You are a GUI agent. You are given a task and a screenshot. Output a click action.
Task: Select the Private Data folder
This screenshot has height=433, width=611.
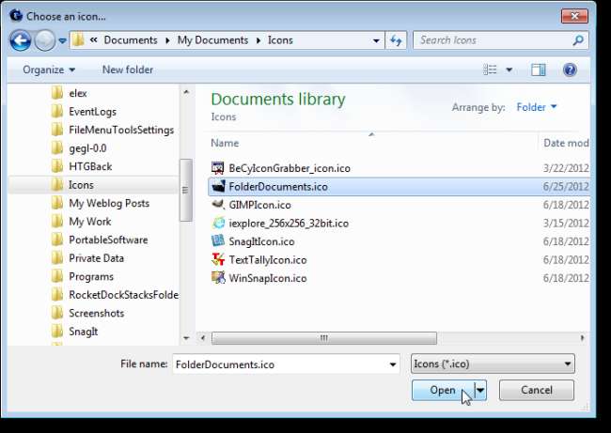pos(96,257)
